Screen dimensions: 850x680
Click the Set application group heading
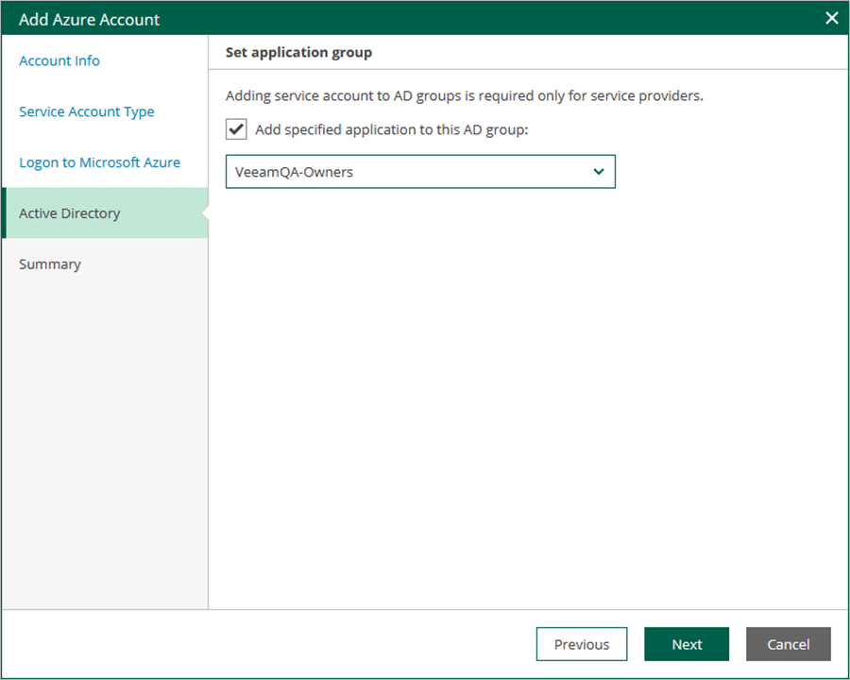click(x=298, y=53)
